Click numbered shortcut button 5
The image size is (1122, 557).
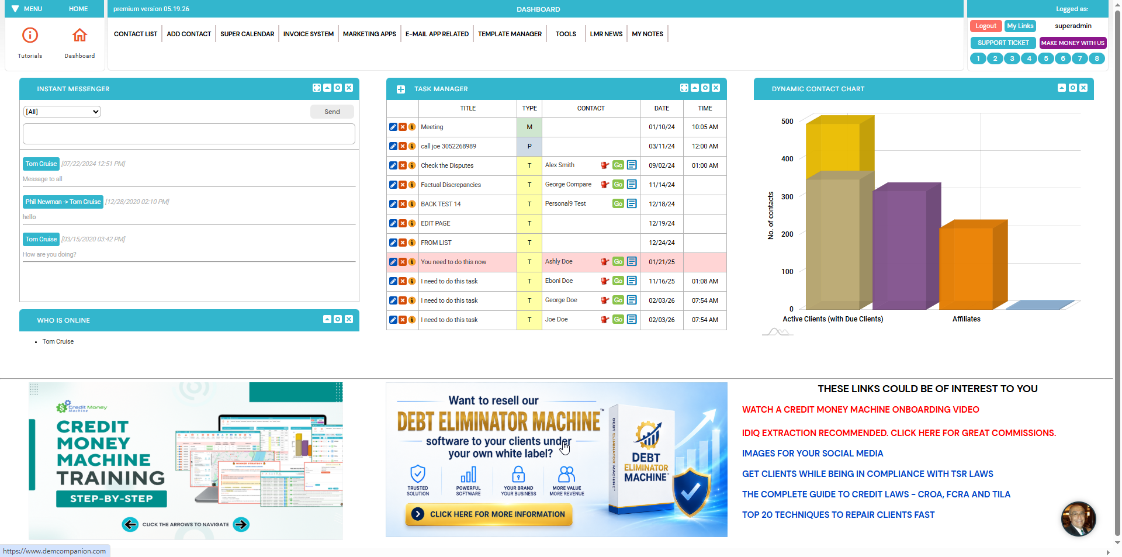pyautogui.click(x=1046, y=58)
